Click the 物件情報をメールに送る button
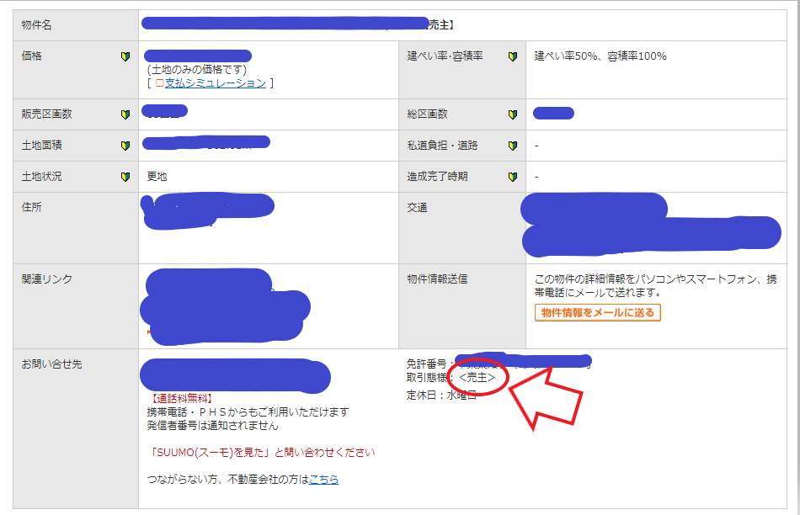800x515 pixels. [x=597, y=312]
